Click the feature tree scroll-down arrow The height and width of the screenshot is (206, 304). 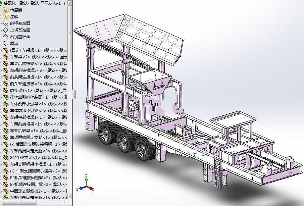pos(70,197)
